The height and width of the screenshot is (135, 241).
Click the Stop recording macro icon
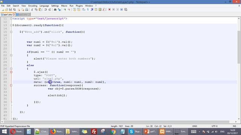(x=113, y=10)
